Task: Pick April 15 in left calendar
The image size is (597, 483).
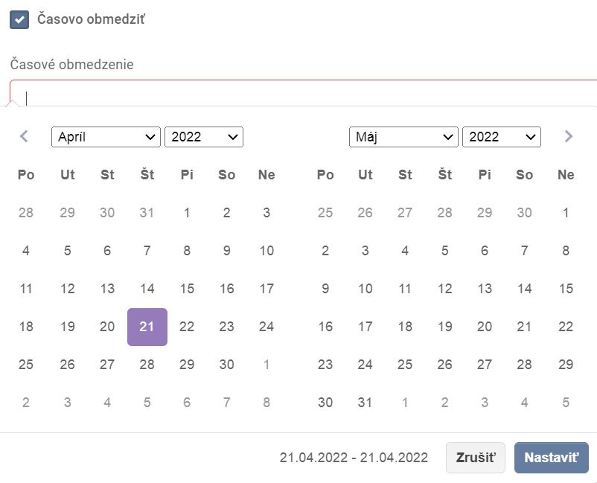Action: click(x=187, y=289)
